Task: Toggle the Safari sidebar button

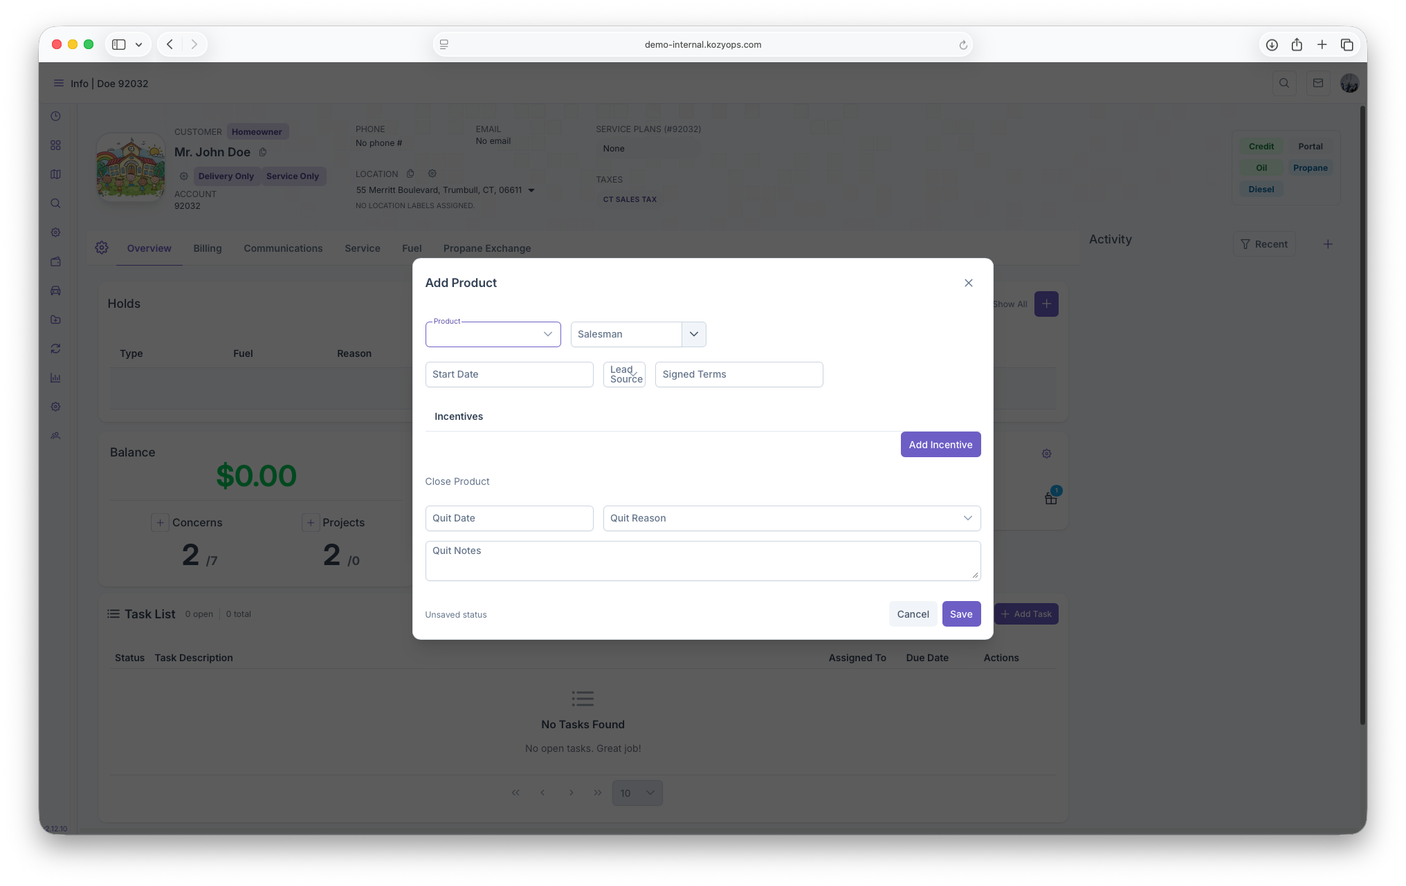Action: 119,45
